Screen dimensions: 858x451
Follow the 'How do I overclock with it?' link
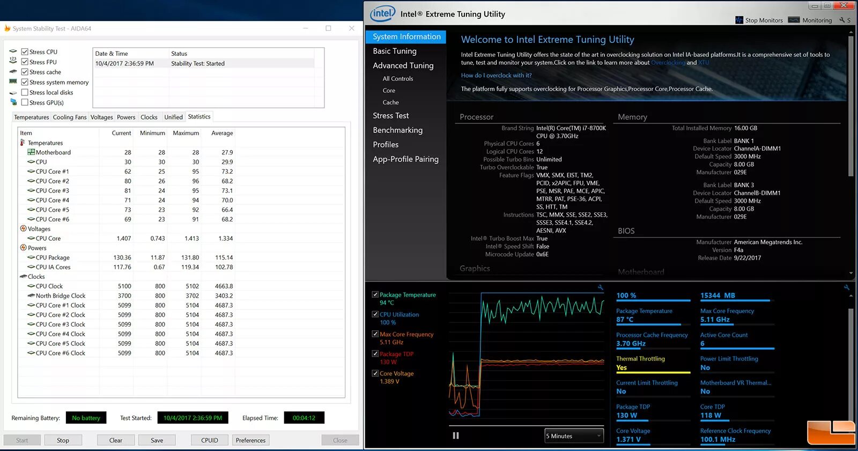pos(497,76)
